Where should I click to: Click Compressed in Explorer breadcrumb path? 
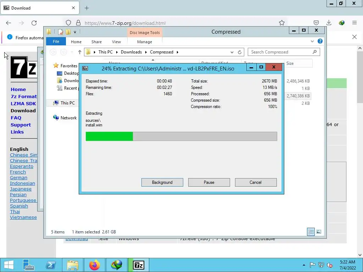[x=162, y=52]
